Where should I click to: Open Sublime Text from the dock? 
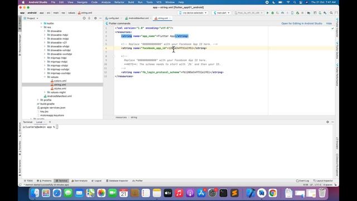[234, 193]
